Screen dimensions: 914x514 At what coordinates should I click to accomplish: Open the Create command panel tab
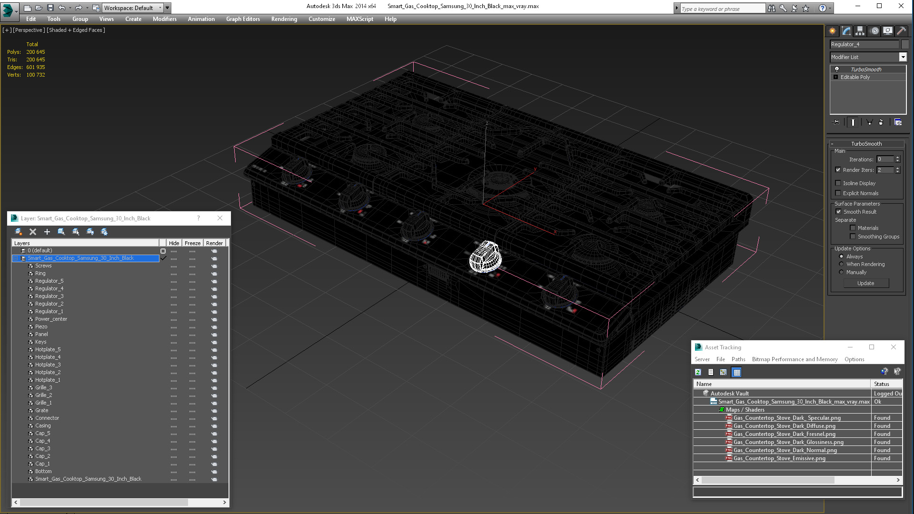coord(832,31)
